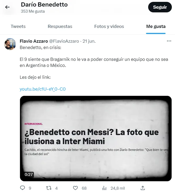Open the Fotos y videos tab

tap(109, 26)
